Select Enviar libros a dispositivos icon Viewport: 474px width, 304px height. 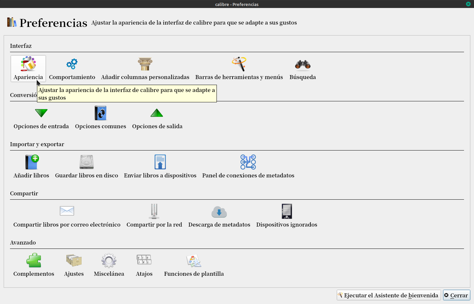(160, 162)
